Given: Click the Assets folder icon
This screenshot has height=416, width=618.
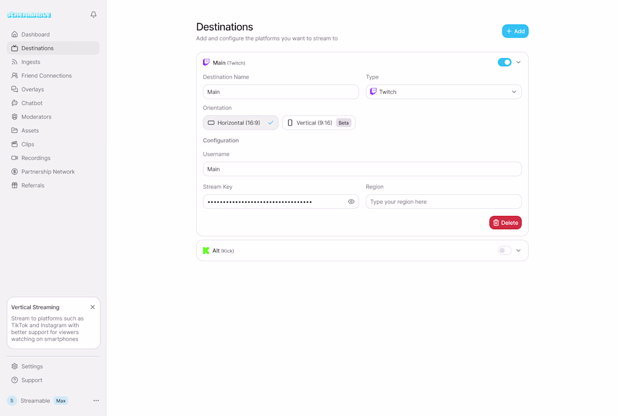Looking at the screenshot, I should [15, 130].
